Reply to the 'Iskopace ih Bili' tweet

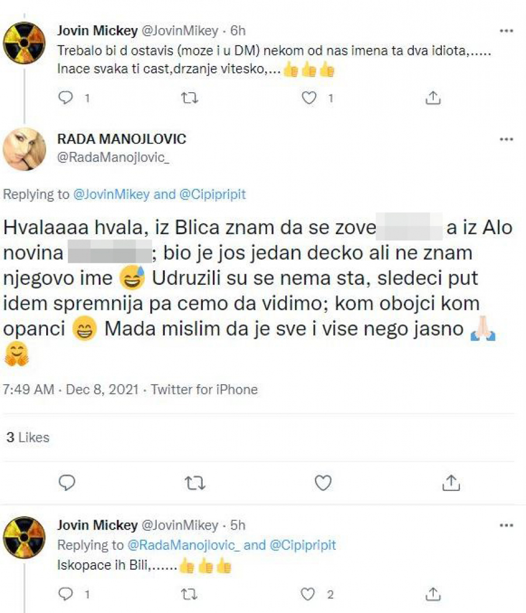(x=65, y=594)
